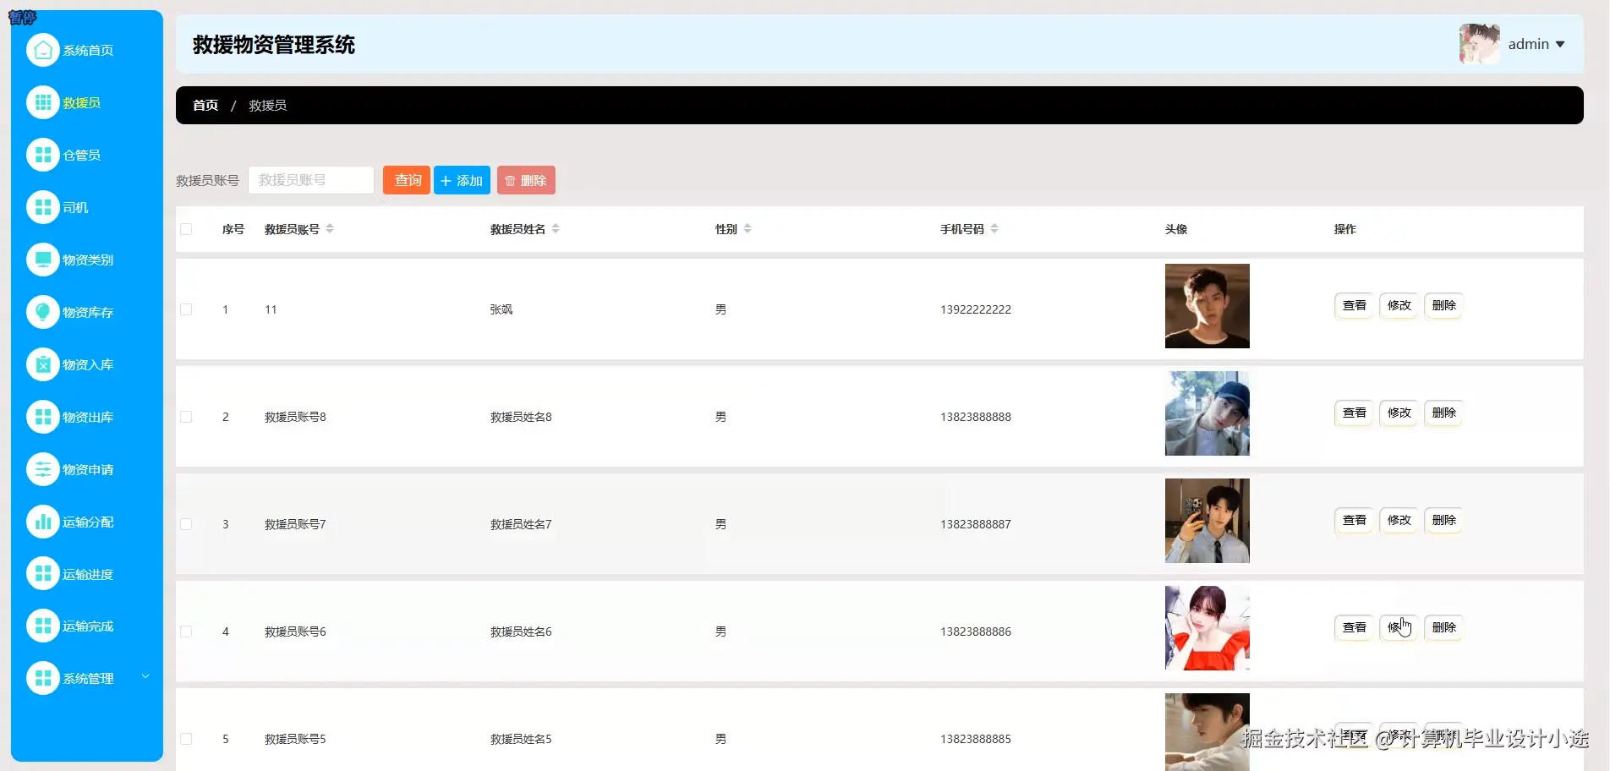Screen dimensions: 1610x771
Task: Click the 物资申请 sidebar icon
Action: (43, 469)
